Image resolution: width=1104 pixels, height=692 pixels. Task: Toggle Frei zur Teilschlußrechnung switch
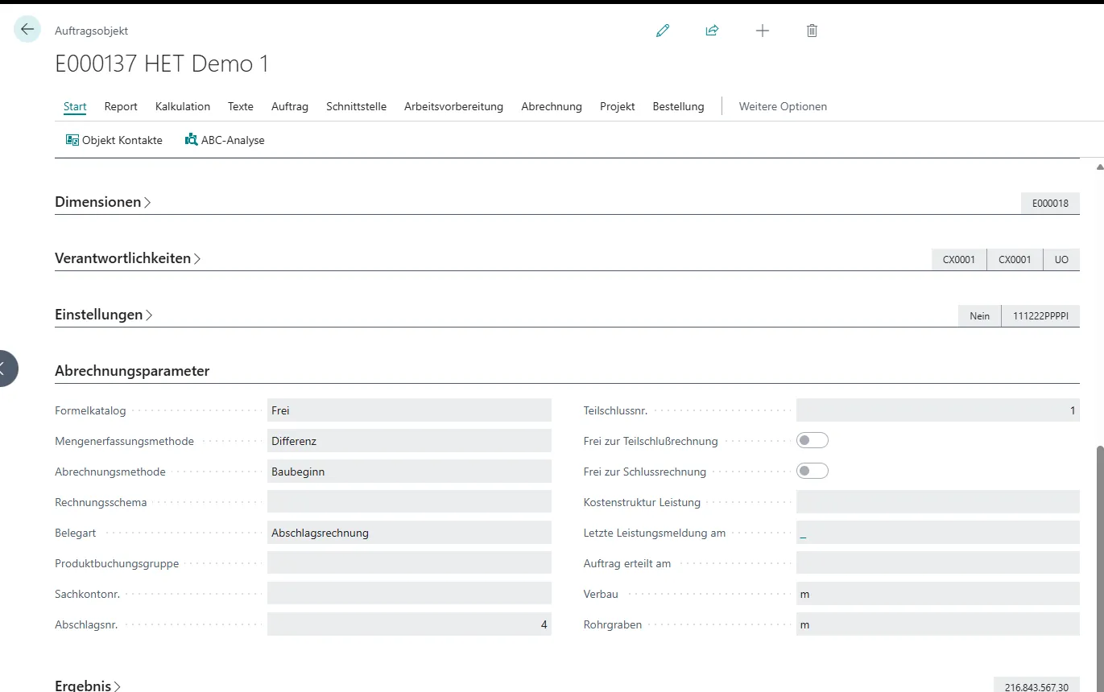(x=812, y=441)
